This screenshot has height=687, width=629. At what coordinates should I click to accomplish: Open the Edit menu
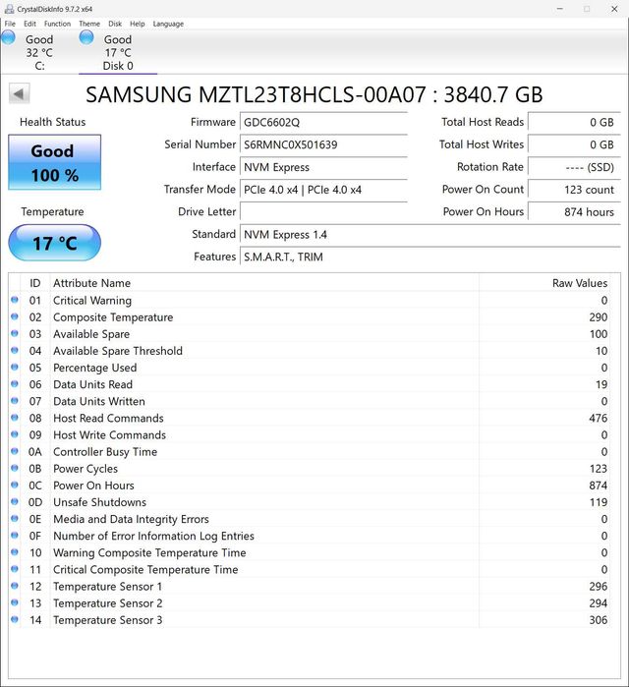(29, 24)
